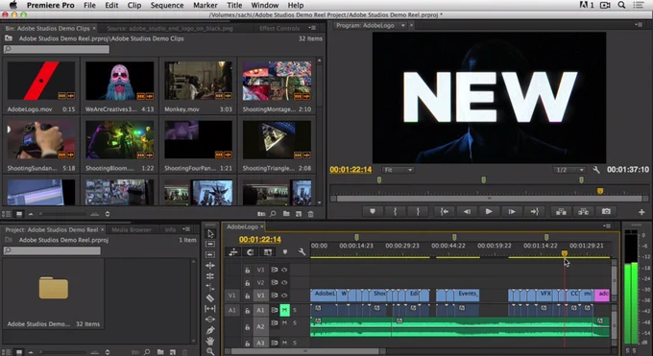
Task: Click Program monitor playhead timecode 00:01:22:14
Action: pos(351,170)
